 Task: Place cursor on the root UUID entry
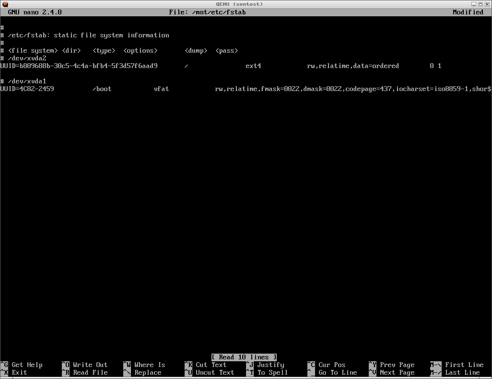point(79,66)
